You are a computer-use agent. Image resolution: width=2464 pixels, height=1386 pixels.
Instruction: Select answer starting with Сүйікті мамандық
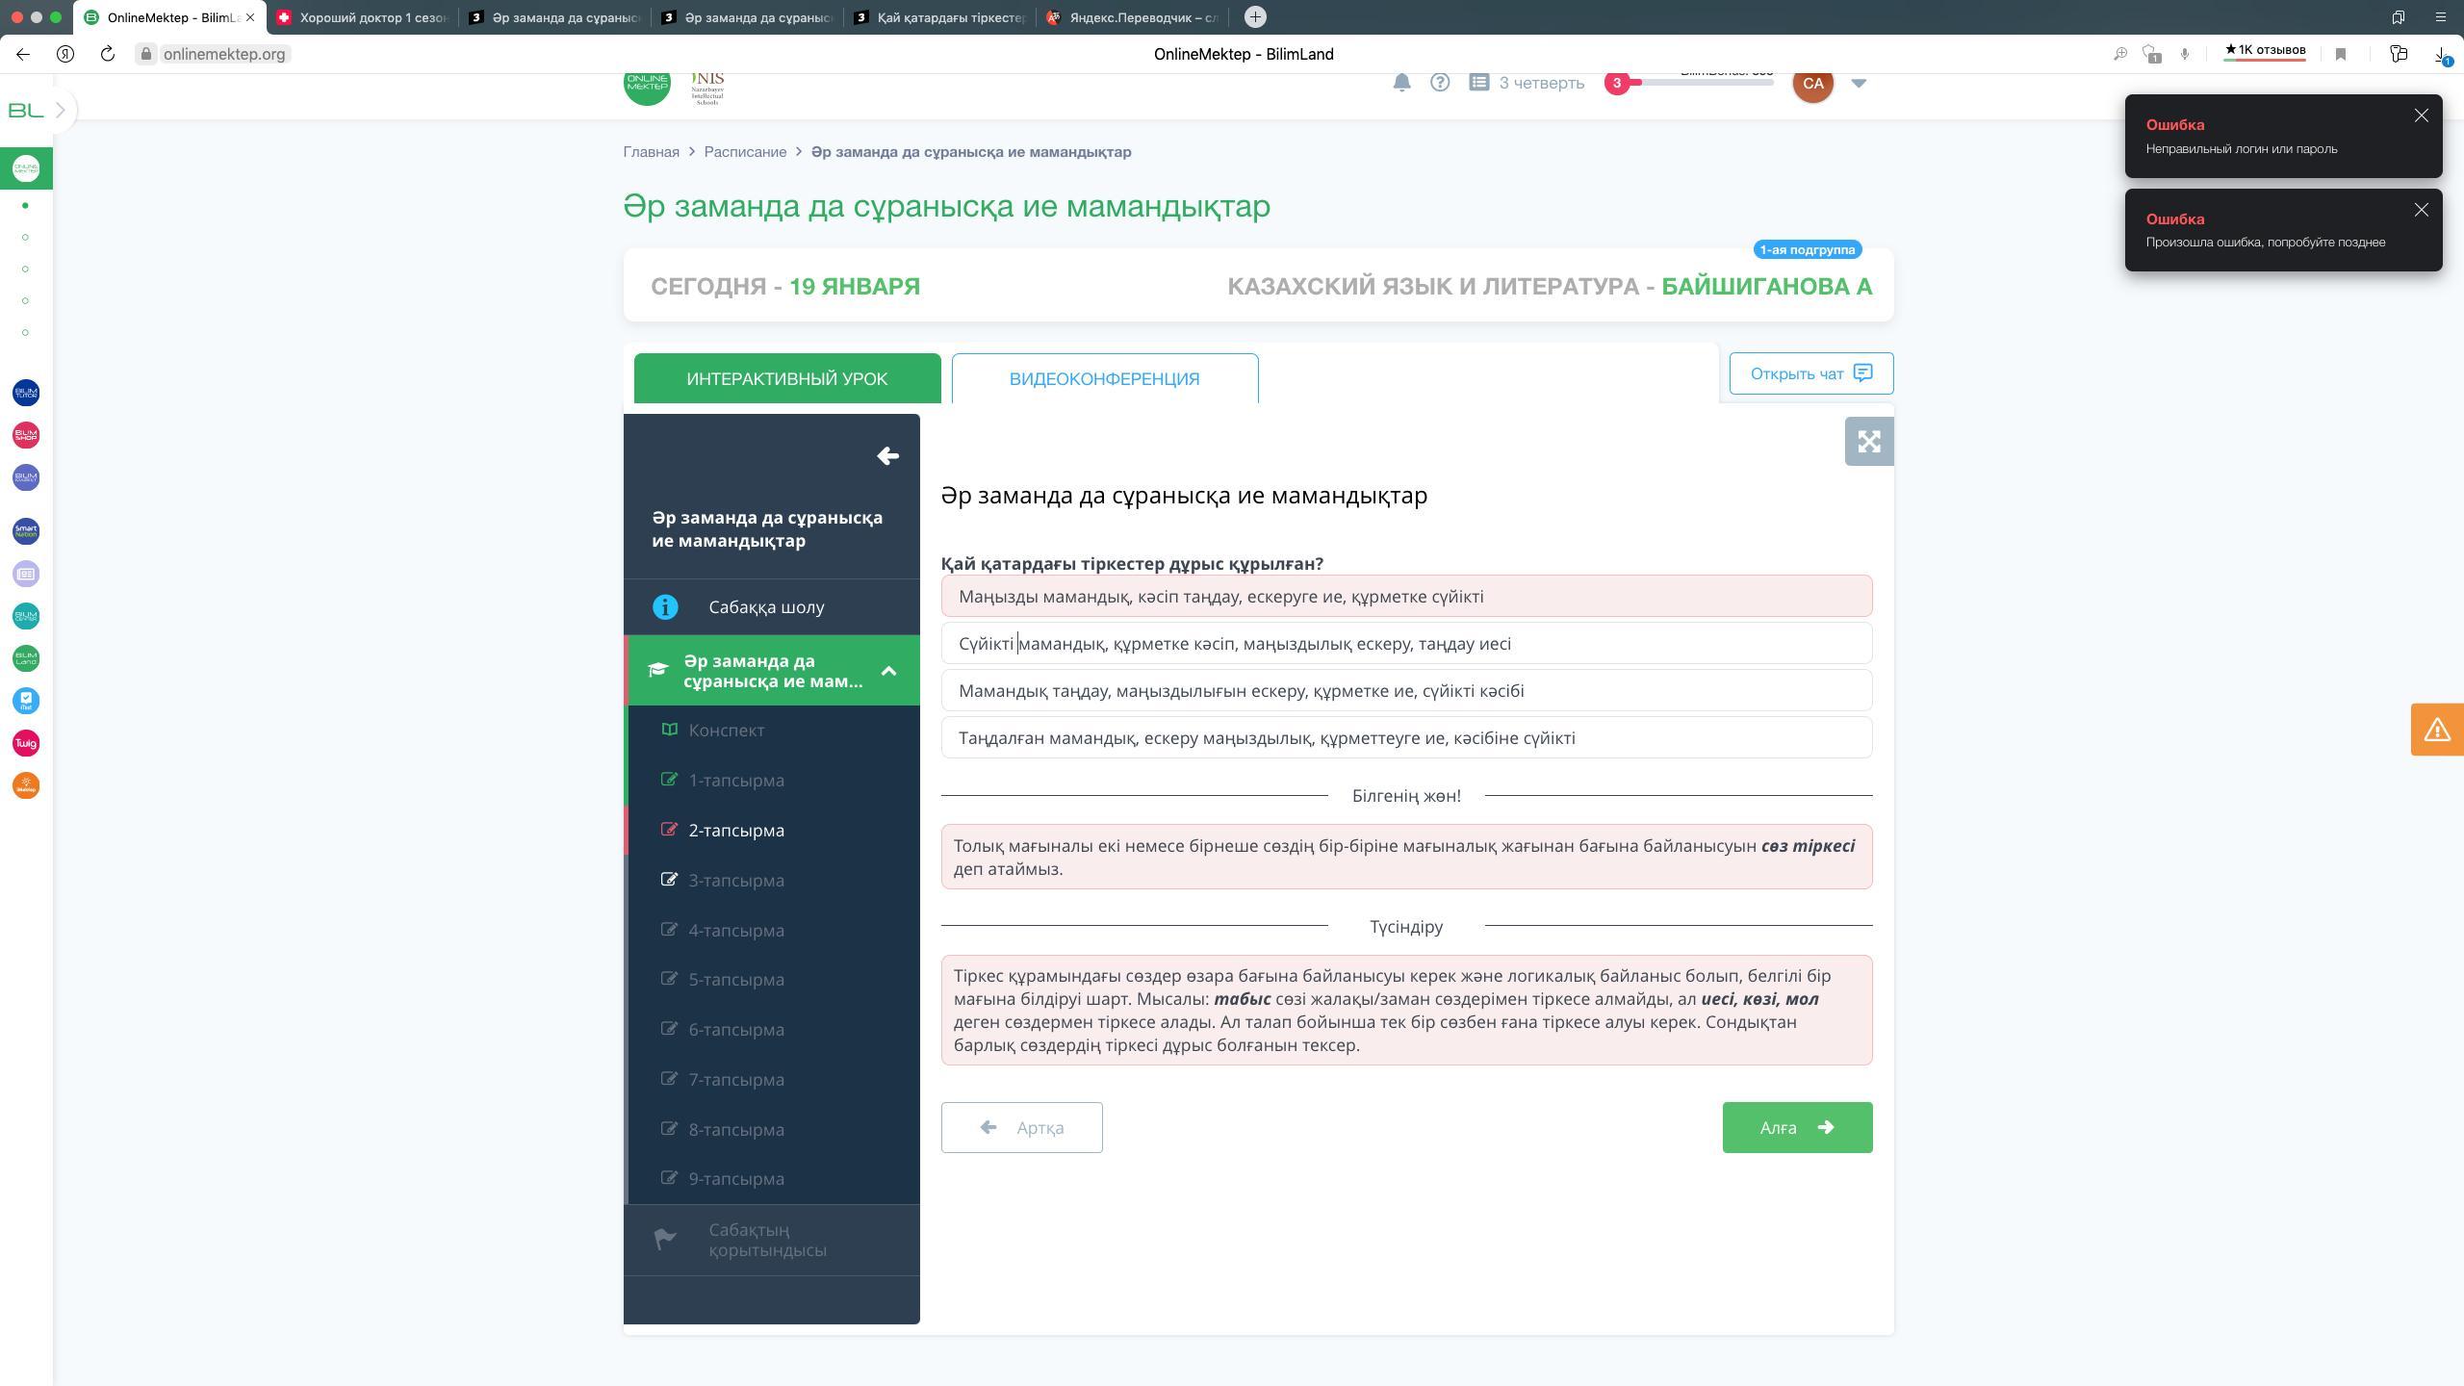pos(1406,643)
